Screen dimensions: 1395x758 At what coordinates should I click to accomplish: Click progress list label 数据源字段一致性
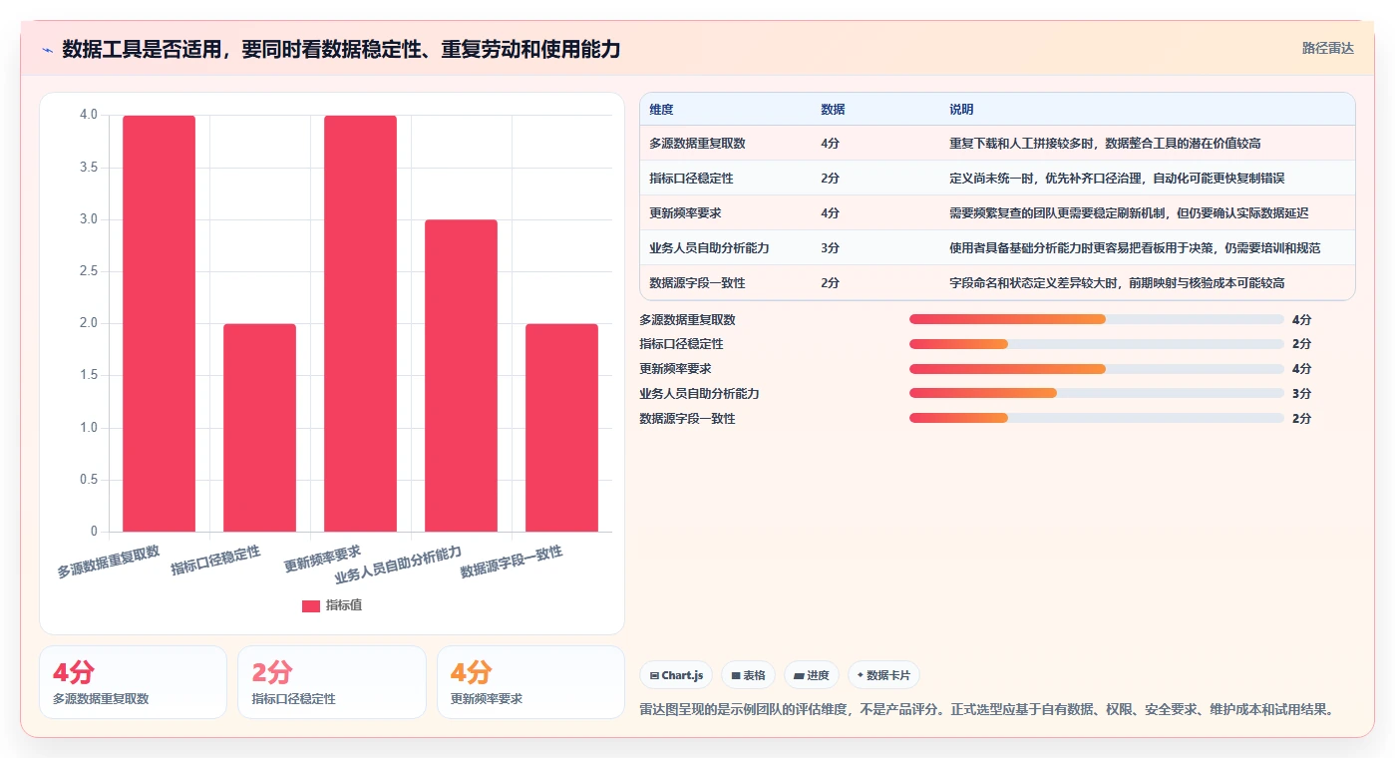(x=687, y=419)
